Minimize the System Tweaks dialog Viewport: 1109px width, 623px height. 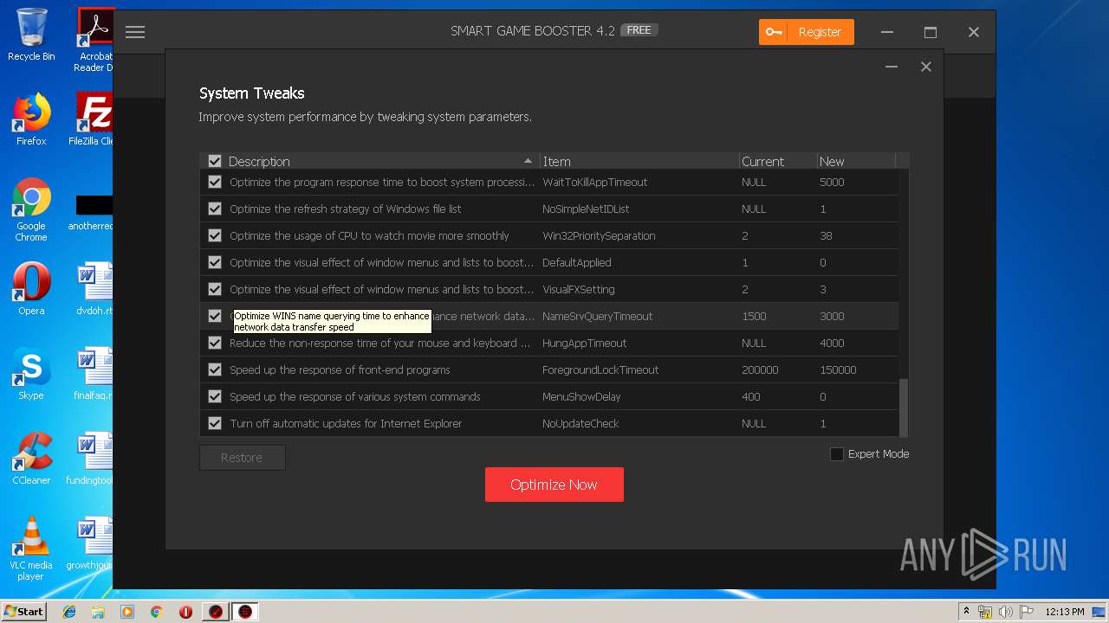892,67
